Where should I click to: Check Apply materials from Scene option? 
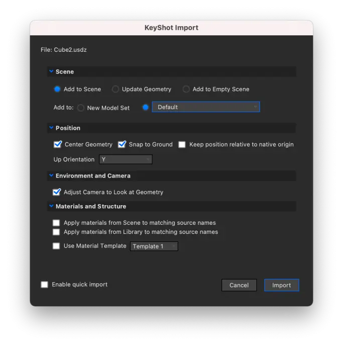coord(56,223)
